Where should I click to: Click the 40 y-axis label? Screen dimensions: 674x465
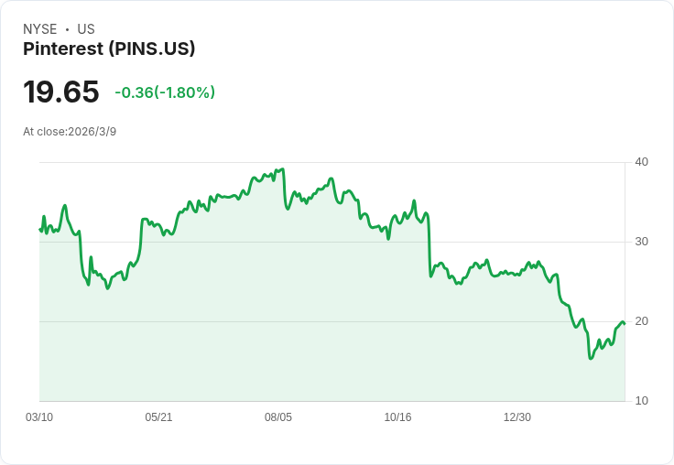tap(642, 162)
